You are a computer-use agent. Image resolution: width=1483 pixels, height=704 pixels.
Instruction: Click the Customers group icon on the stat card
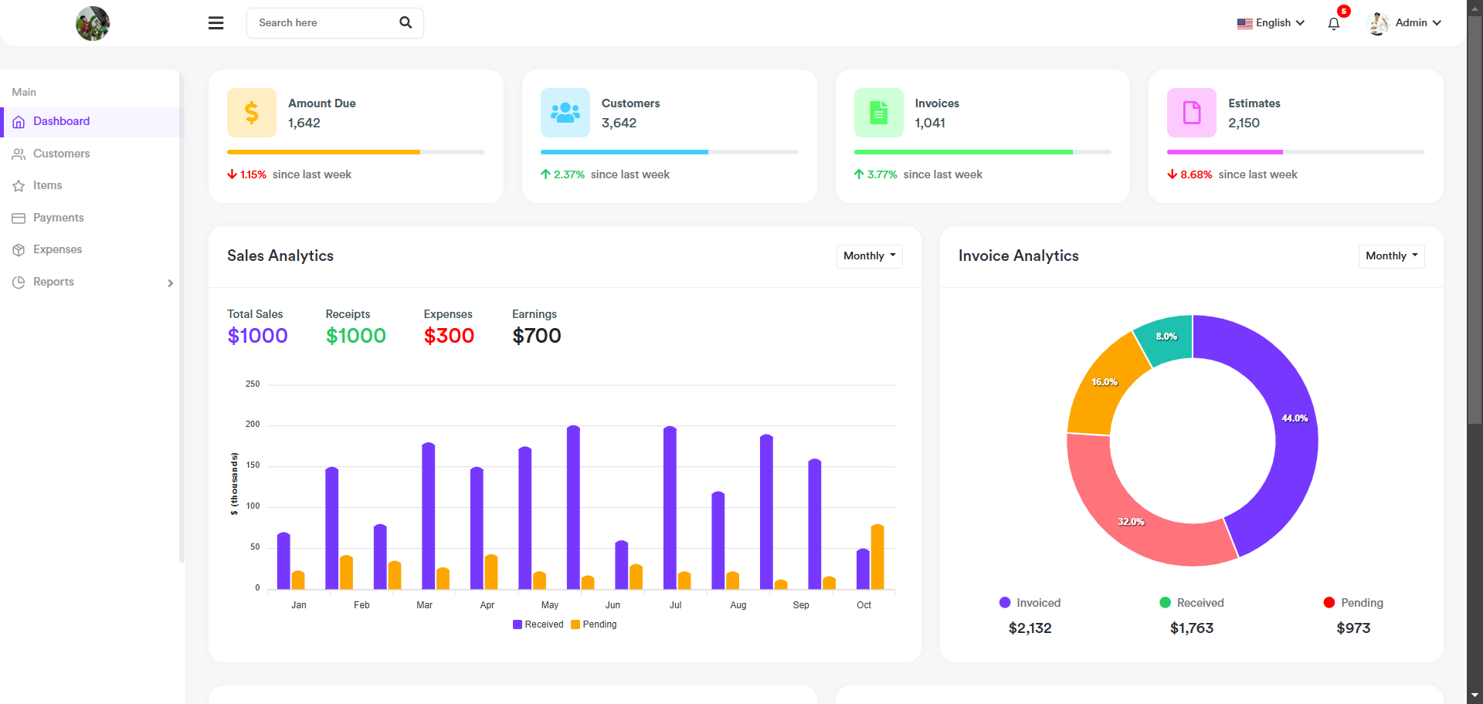pos(565,112)
